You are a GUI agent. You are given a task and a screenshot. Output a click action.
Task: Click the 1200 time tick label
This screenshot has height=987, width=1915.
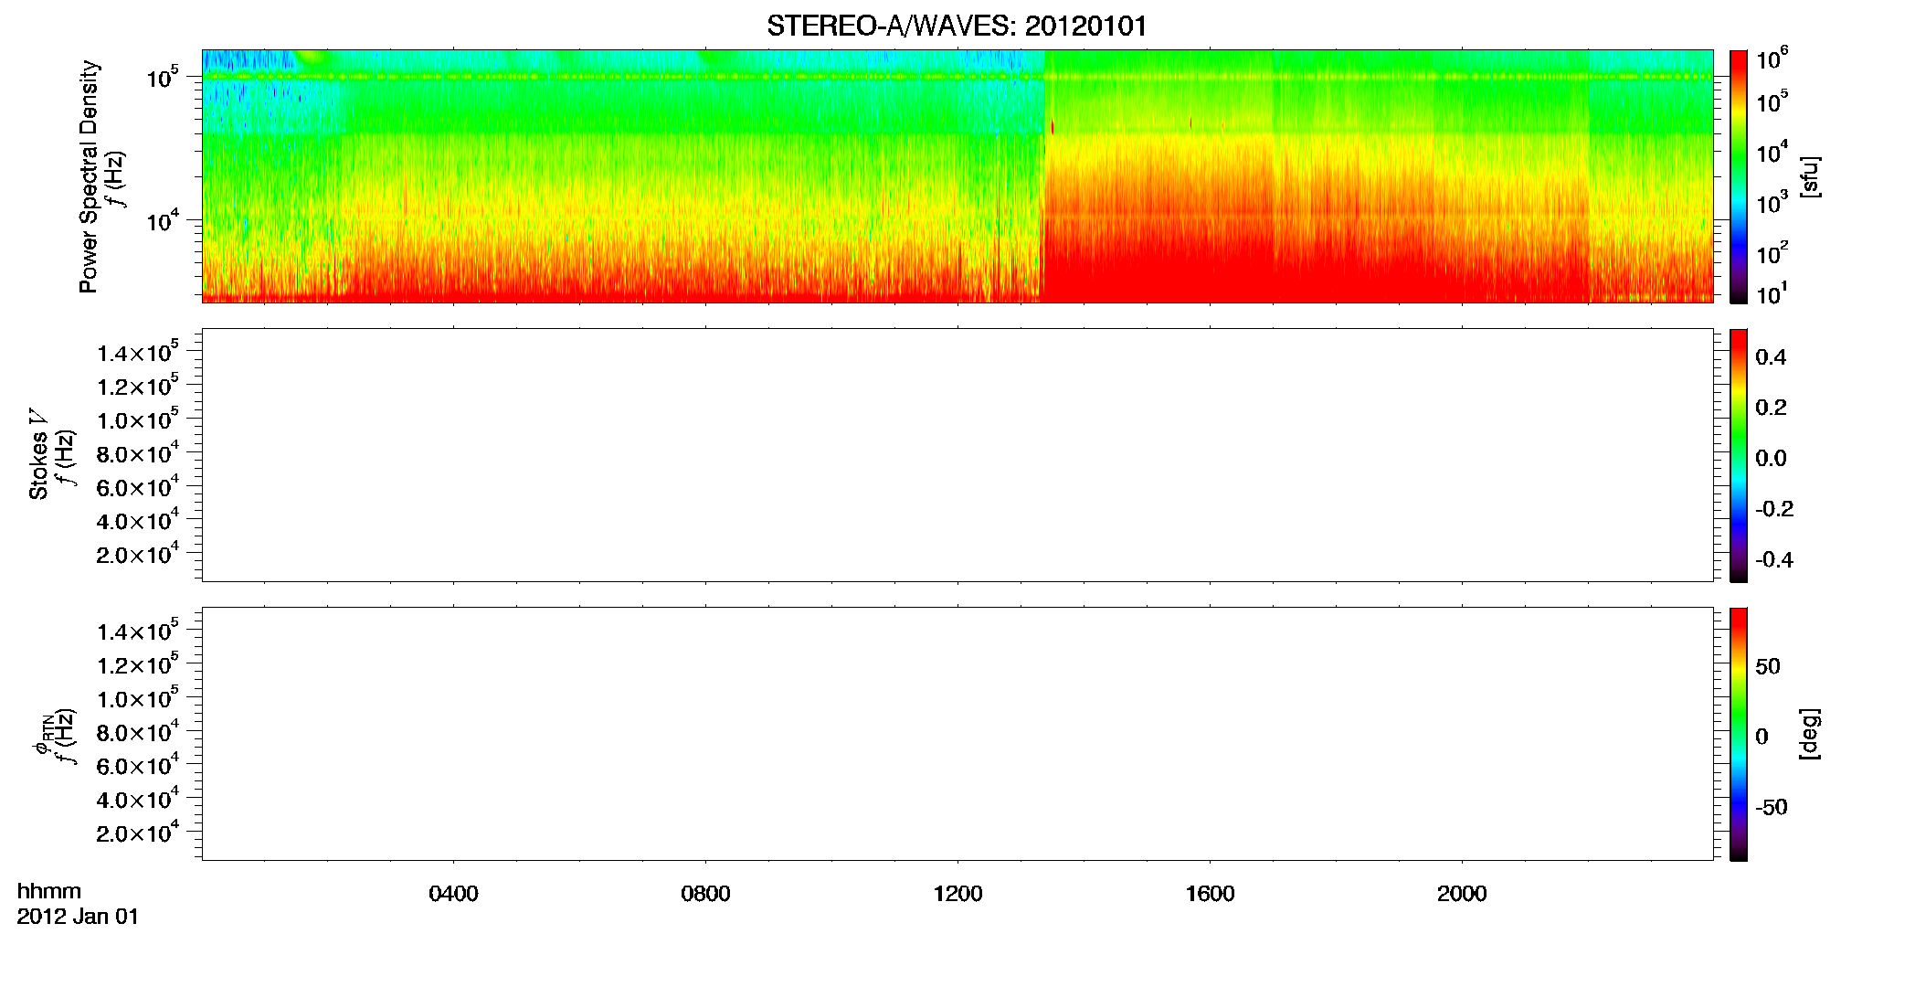[957, 894]
